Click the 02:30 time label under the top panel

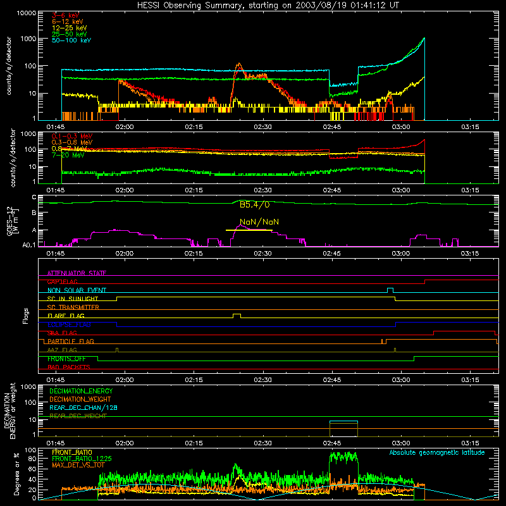262,127
